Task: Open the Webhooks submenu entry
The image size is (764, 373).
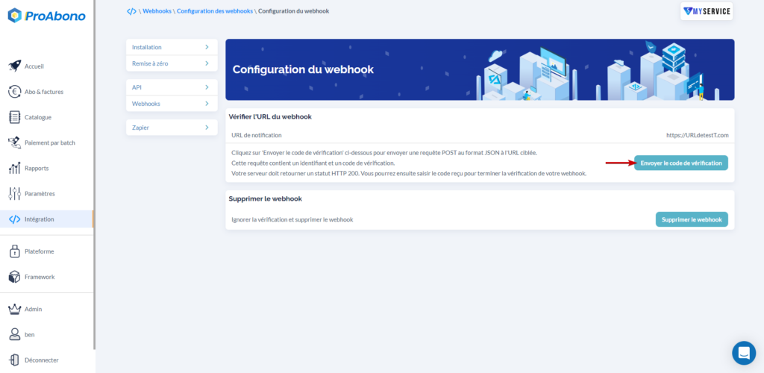Action: [172, 104]
